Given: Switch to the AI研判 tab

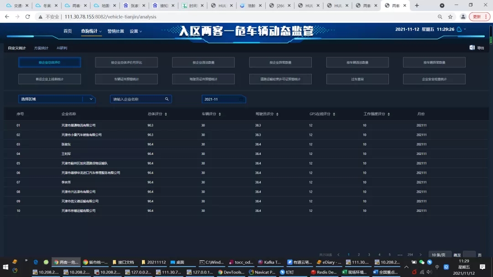Looking at the screenshot, I should [62, 48].
